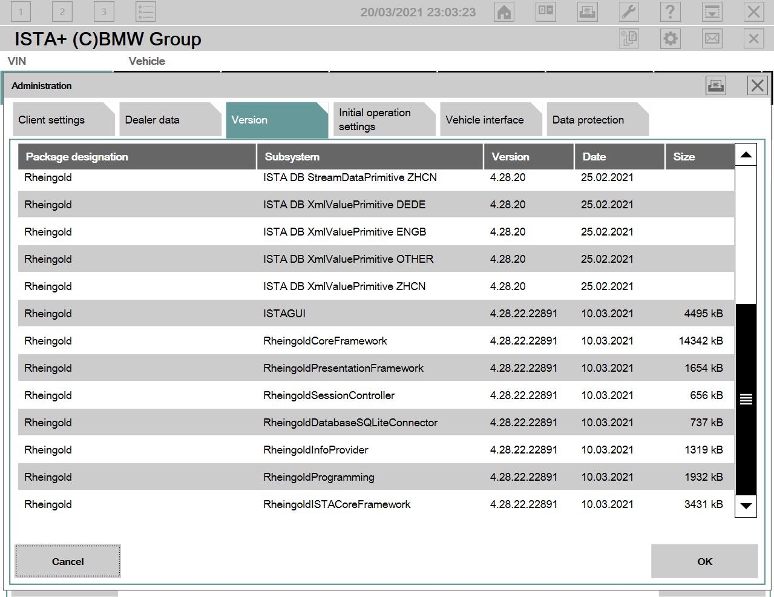Select the RheingoldPresentationFramework row
This screenshot has width=774, height=597.
pos(376,368)
